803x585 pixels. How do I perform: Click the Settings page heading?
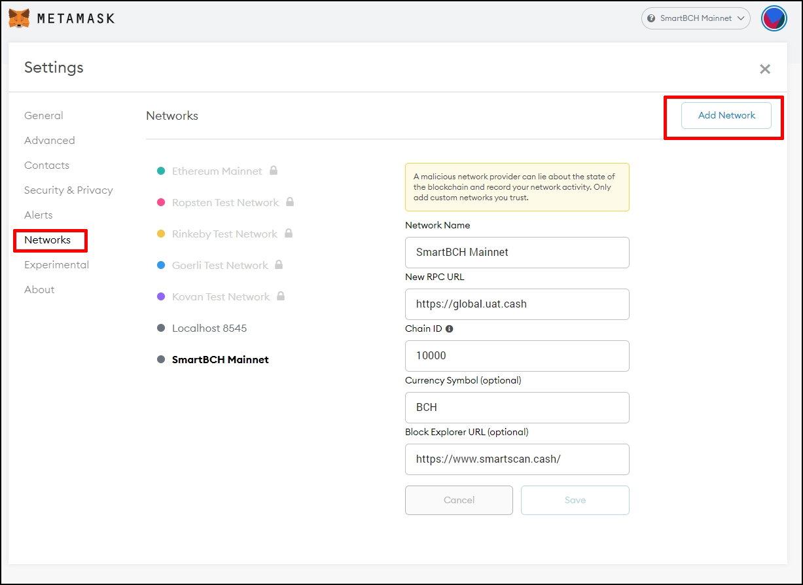[x=54, y=67]
